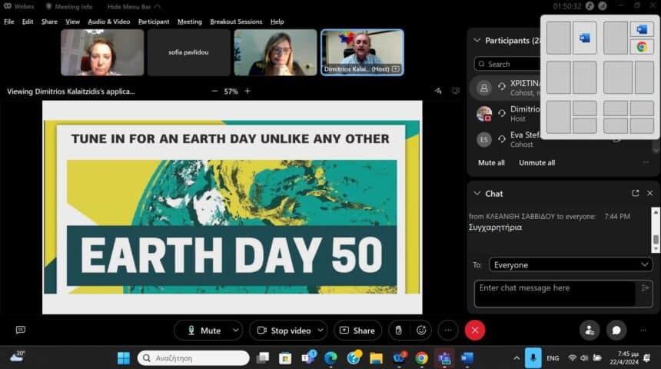Collapse the Participants panel
The image size is (661, 369).
click(477, 41)
